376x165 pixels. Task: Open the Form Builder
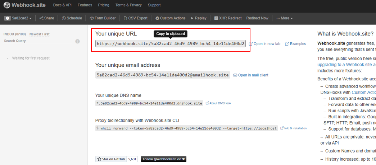pos(103,18)
